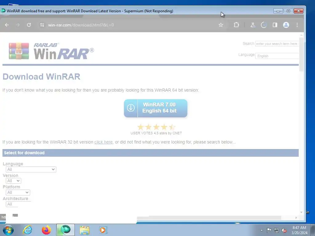The width and height of the screenshot is (315, 236).
Task: Launch Internet Explorer from the taskbar
Action: point(27,230)
